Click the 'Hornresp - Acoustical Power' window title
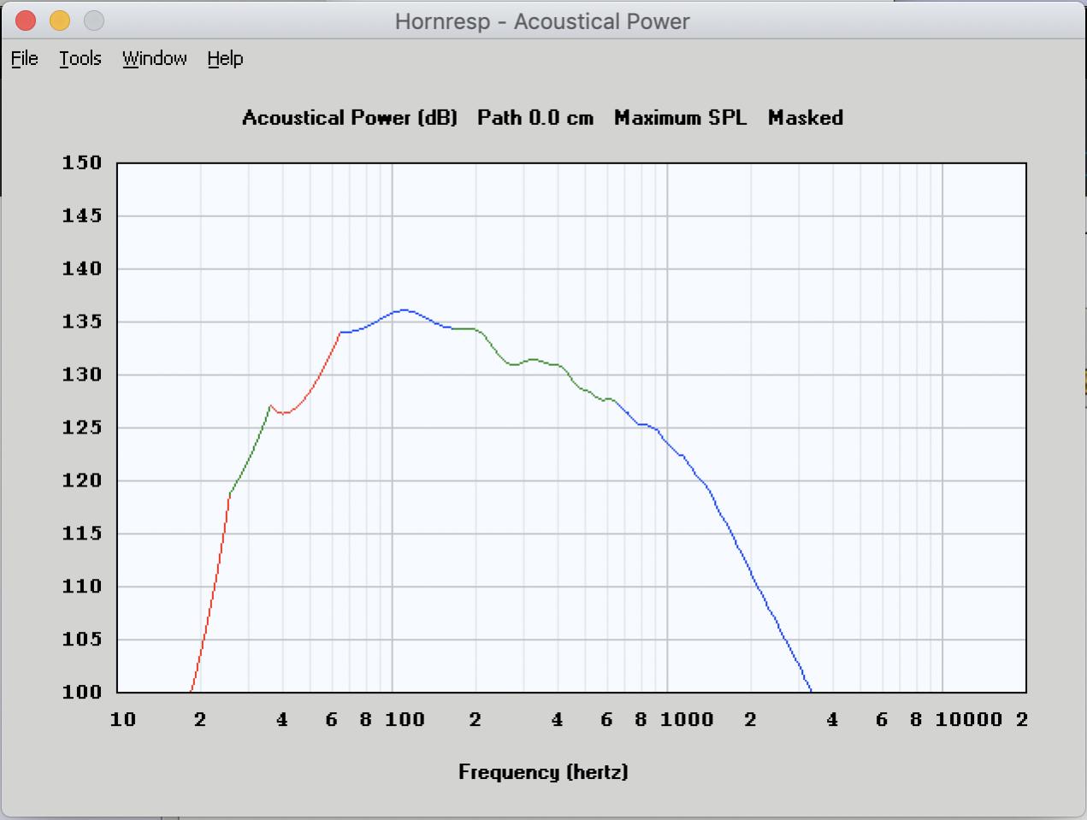 click(542, 21)
